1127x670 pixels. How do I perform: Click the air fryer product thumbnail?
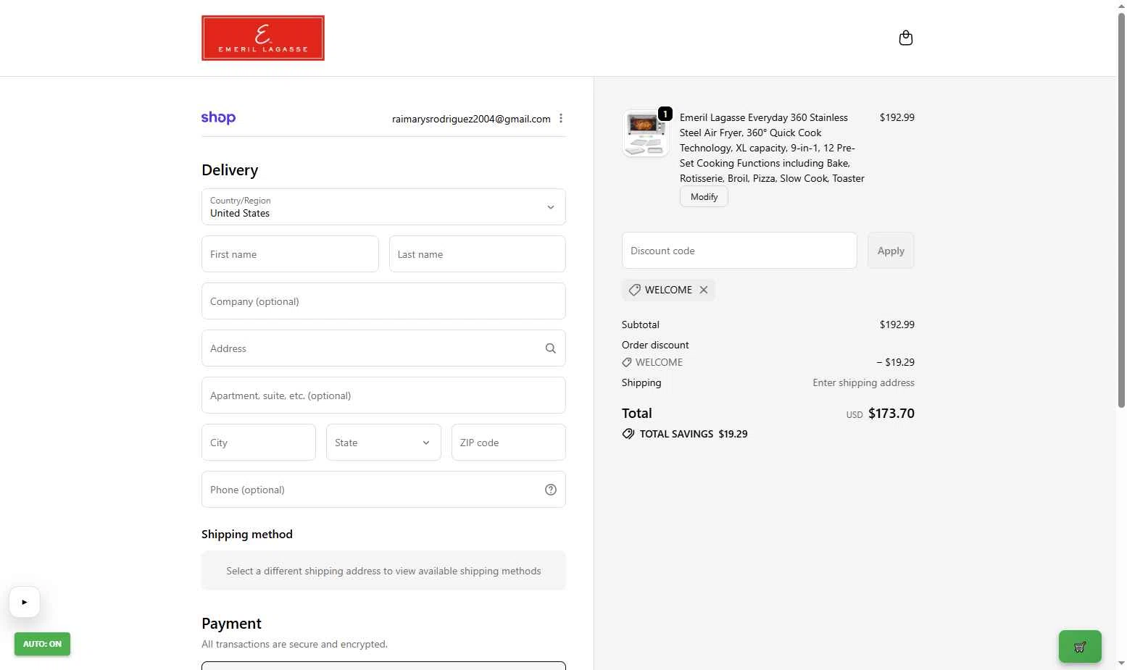click(645, 133)
